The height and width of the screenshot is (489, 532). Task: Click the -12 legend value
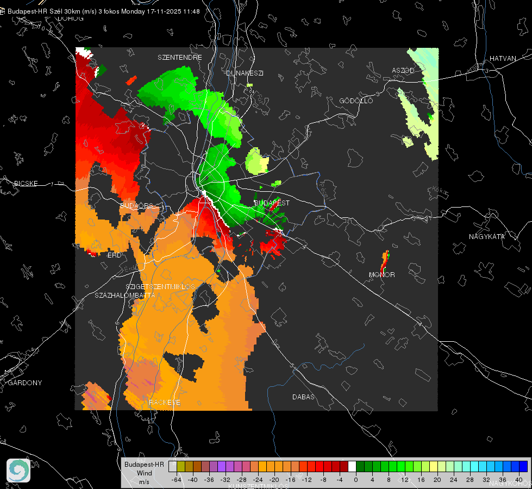[306, 480]
